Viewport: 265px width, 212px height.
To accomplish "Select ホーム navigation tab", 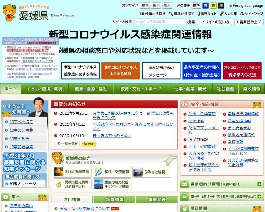I will coord(11,89).
